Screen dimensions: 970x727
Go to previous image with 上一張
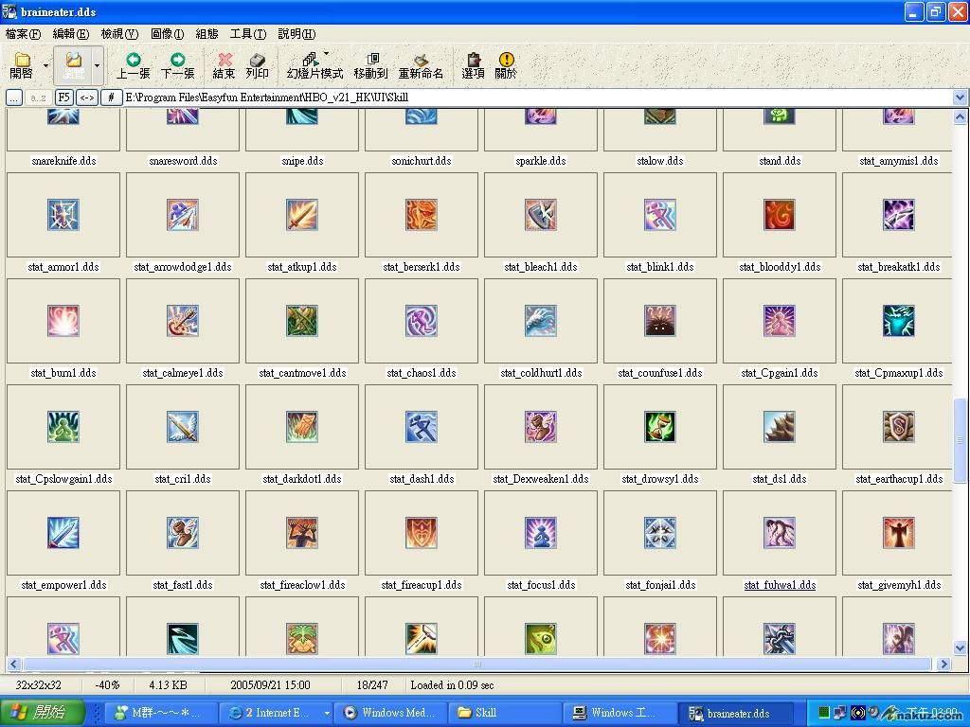pyautogui.click(x=133, y=64)
